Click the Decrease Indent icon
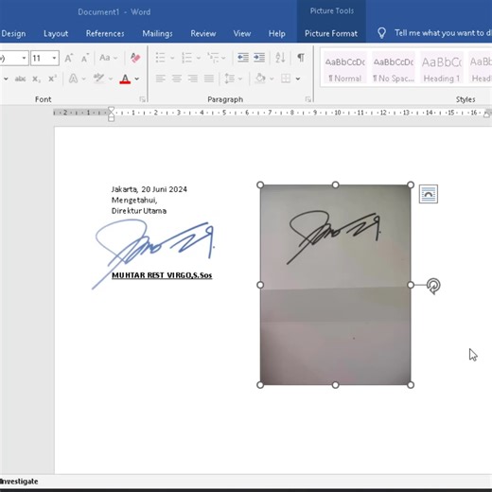 [243, 58]
